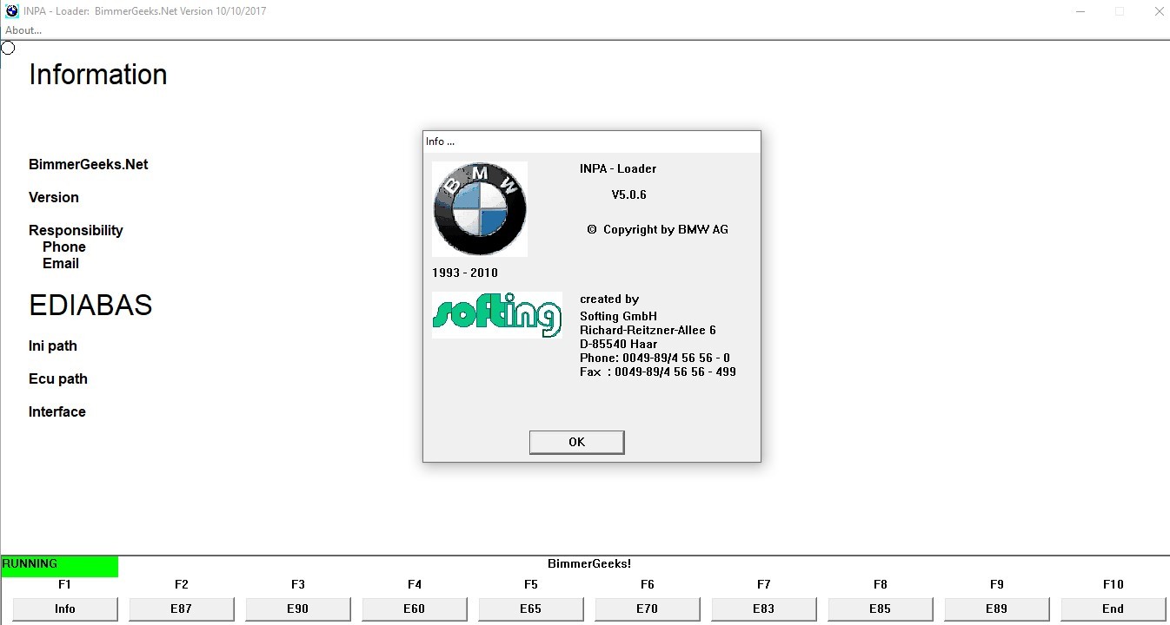
Task: Maximize the INPA Loader window
Action: tap(1120, 11)
